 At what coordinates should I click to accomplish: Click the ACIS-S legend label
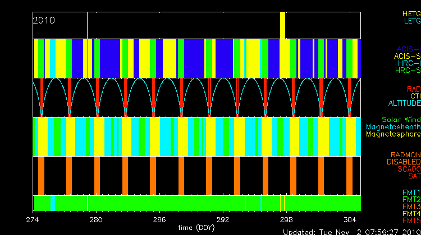(x=407, y=56)
